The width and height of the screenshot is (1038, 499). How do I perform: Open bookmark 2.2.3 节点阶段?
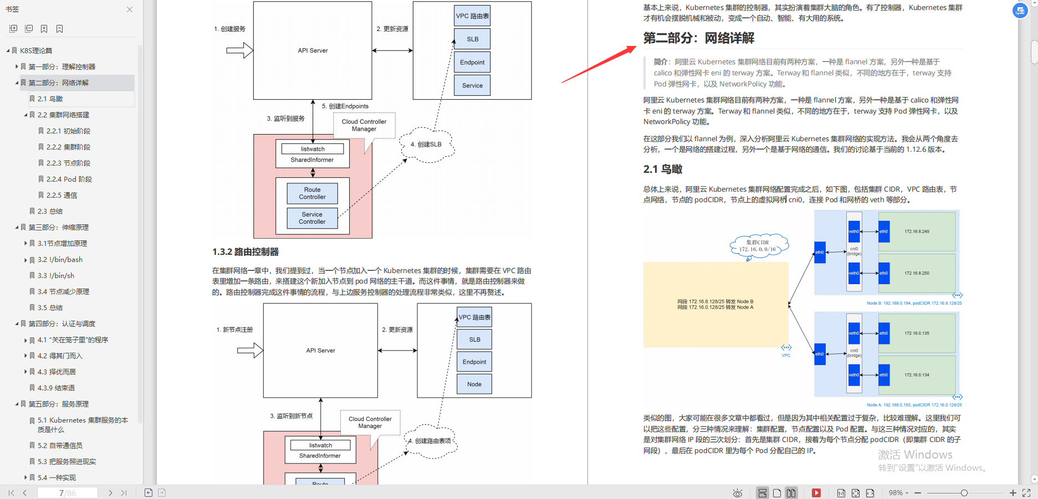(x=68, y=163)
